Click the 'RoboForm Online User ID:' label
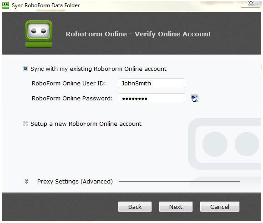 pyautogui.click(x=69, y=84)
